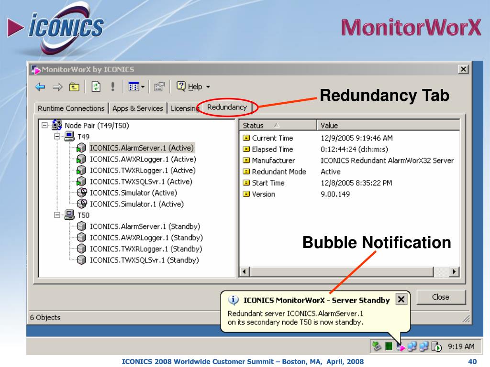The height and width of the screenshot is (367, 490).
Task: Click the ICONICS.AWXRLogger.1 (Standby) server icon
Action: [x=81, y=237]
